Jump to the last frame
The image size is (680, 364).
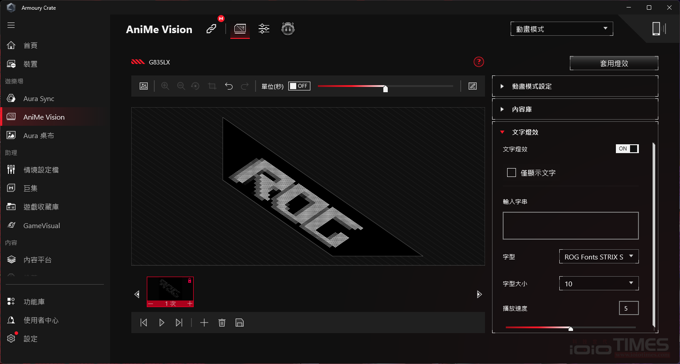(179, 323)
